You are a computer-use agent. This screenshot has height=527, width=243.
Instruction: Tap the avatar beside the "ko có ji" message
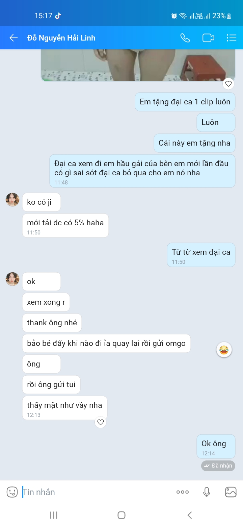tap(12, 200)
